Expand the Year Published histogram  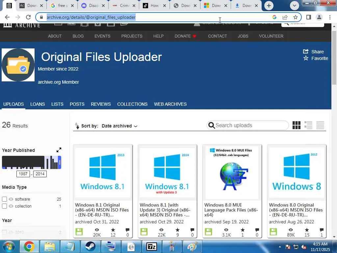click(x=59, y=150)
